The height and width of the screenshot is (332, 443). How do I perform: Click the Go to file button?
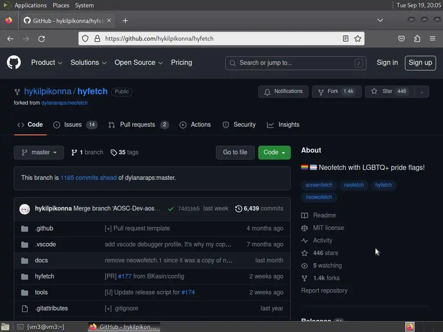point(235,153)
